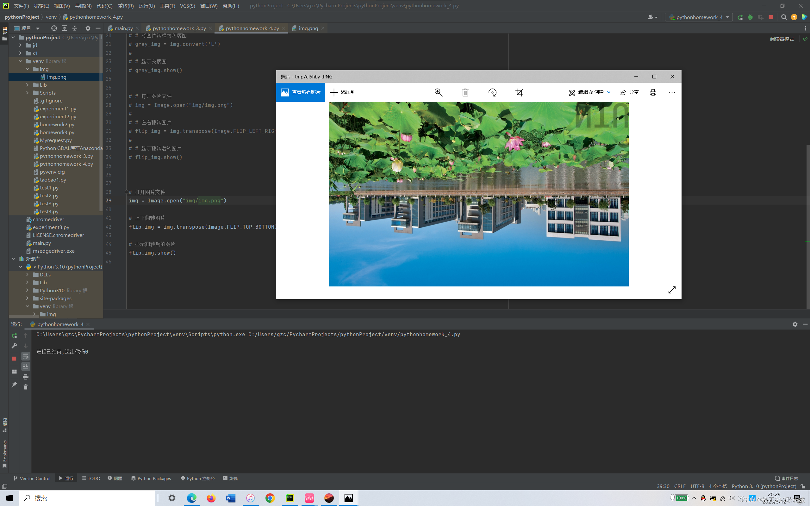Viewport: 810px width, 506px height.
Task: Click the red stop button in Run panel
Action: point(14,358)
